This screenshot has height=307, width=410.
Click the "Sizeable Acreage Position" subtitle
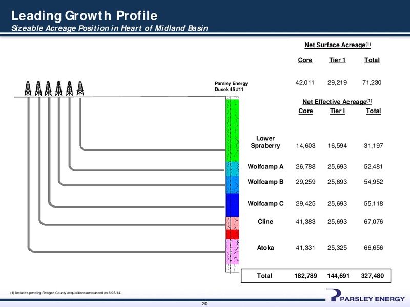pos(110,28)
